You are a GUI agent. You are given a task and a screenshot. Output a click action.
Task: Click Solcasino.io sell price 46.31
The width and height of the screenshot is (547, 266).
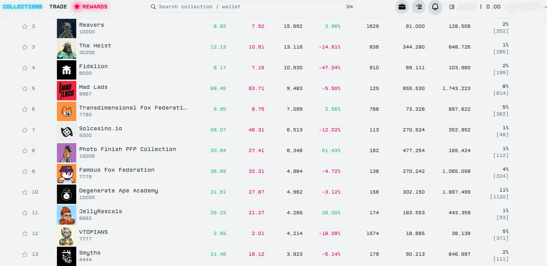256,130
